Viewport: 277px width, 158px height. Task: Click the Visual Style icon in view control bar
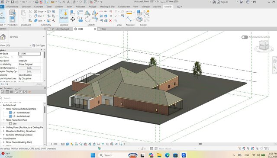68,144
